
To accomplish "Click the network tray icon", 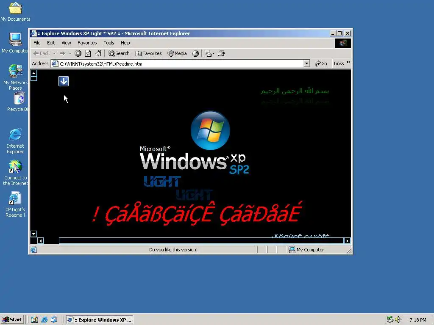I will tap(390, 319).
